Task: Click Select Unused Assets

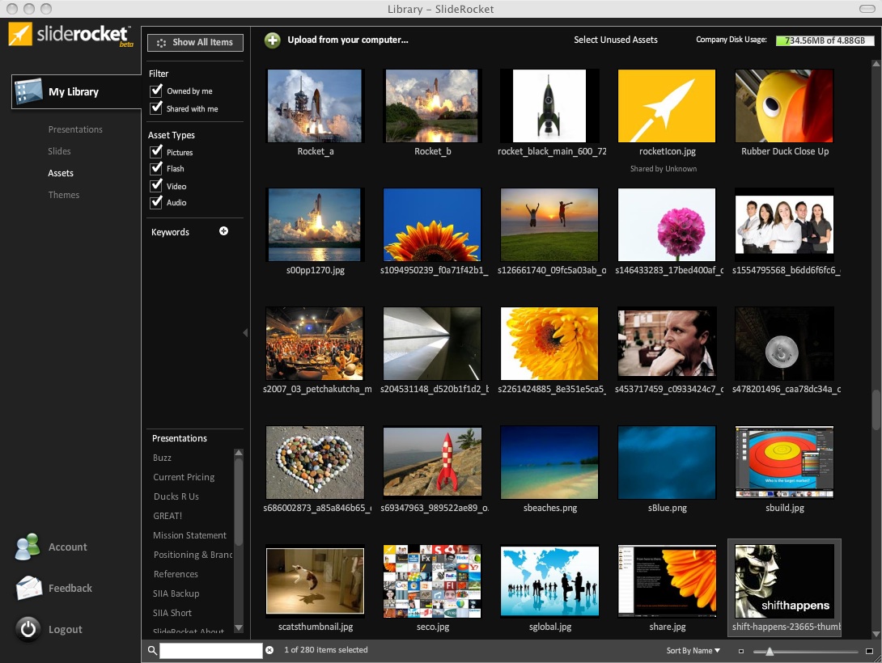Action: coord(616,40)
